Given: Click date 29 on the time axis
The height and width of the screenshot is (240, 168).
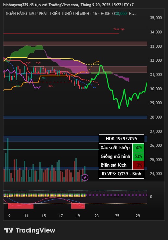Looking at the screenshot, I should 138,216.
